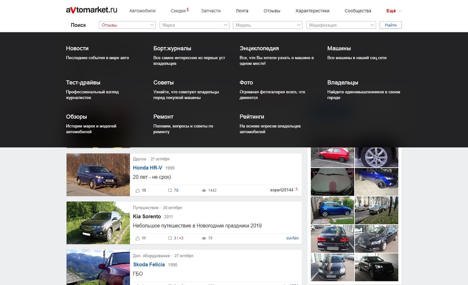468x285 pixels.
Task: Open Владельцы from the dropdown menu
Action: pos(343,83)
